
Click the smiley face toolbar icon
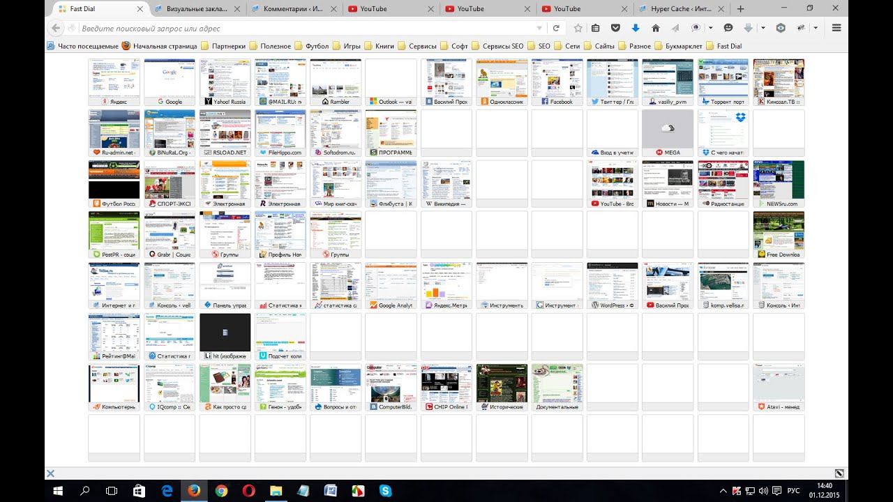pyautogui.click(x=728, y=29)
